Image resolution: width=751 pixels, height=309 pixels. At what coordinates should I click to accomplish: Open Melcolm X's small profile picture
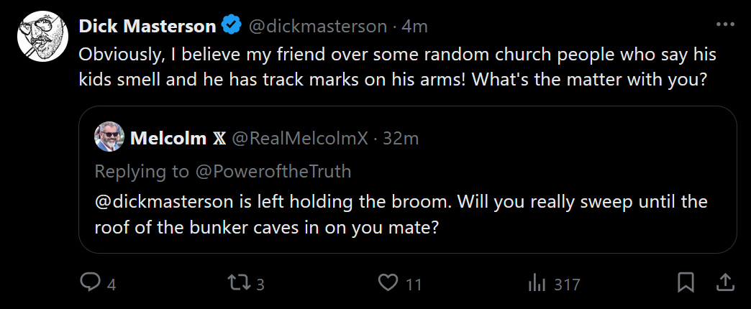pyautogui.click(x=109, y=137)
